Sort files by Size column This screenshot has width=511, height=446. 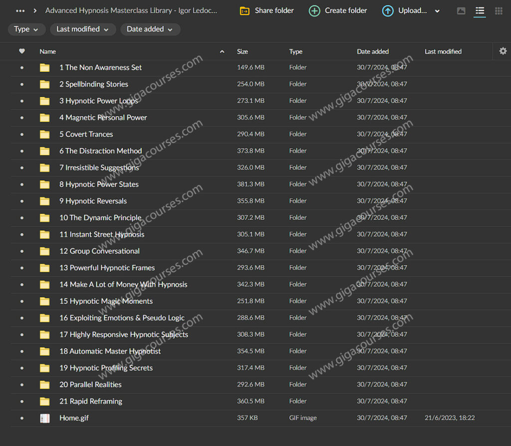click(243, 51)
